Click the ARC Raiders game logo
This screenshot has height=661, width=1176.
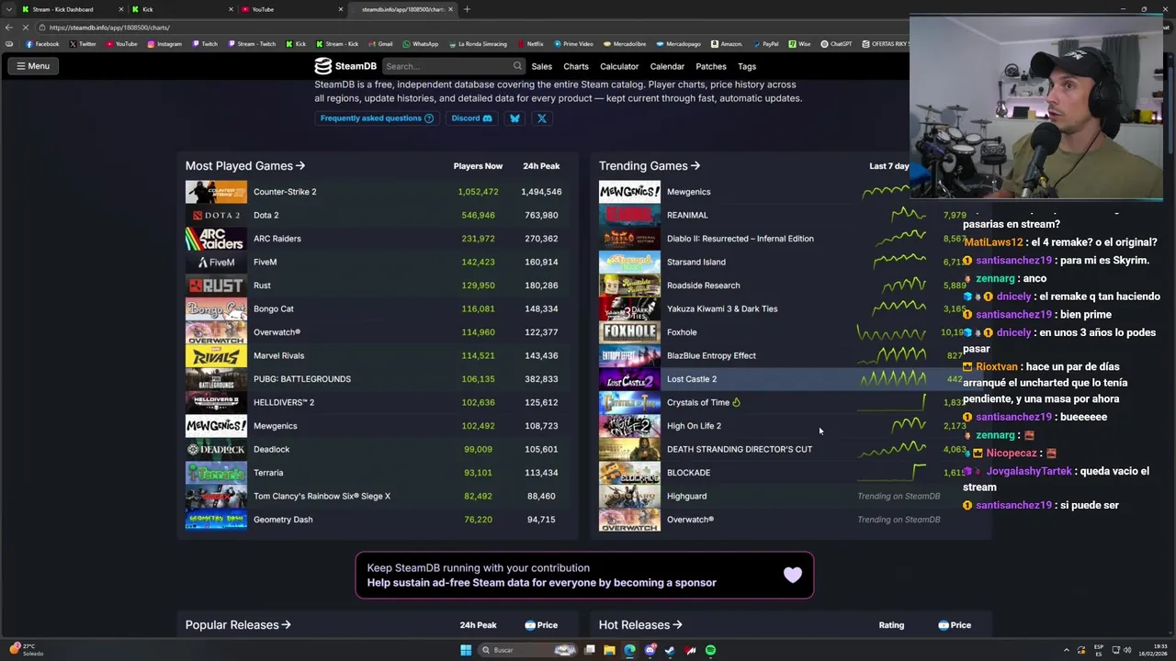pos(216,239)
